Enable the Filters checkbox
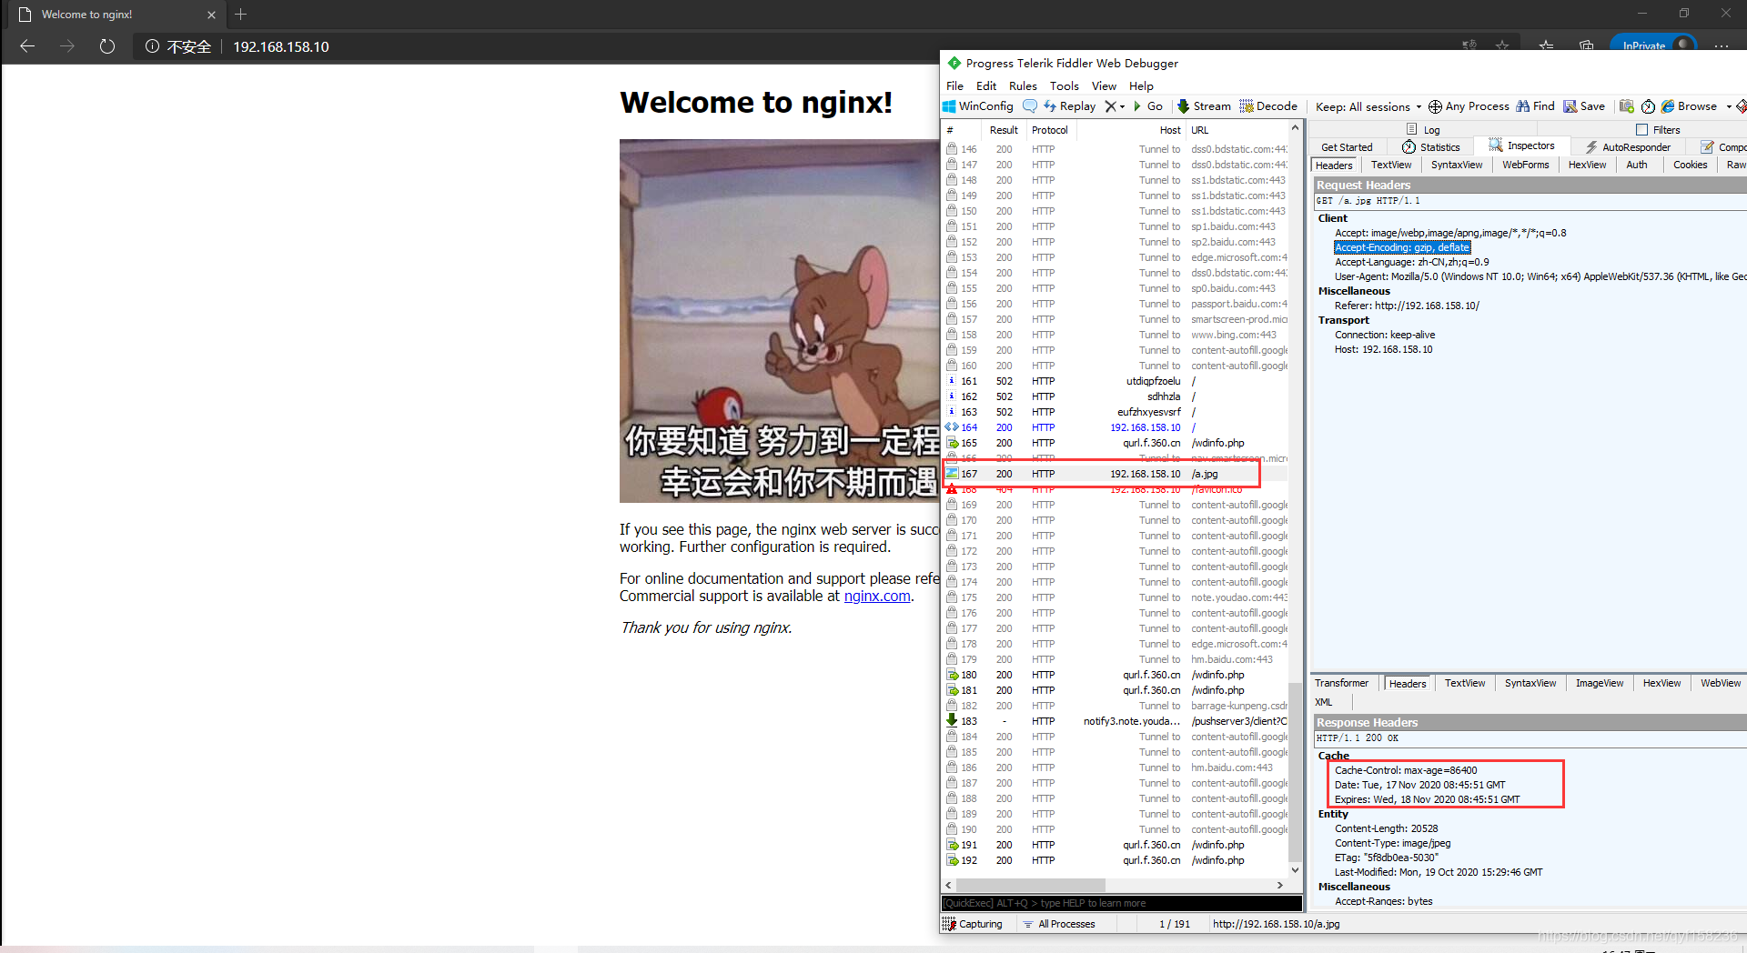 1641,130
